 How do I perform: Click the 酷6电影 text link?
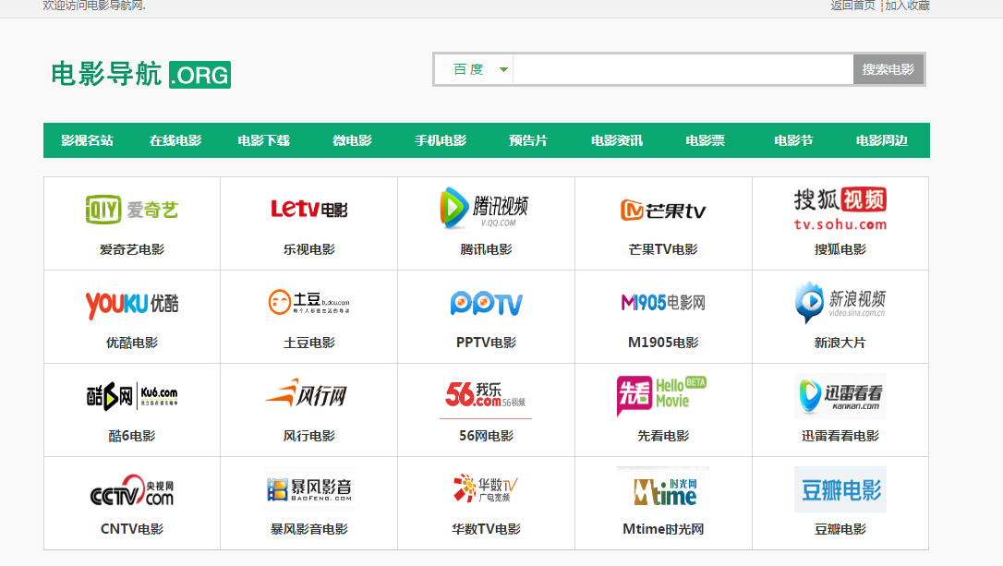pos(132,436)
